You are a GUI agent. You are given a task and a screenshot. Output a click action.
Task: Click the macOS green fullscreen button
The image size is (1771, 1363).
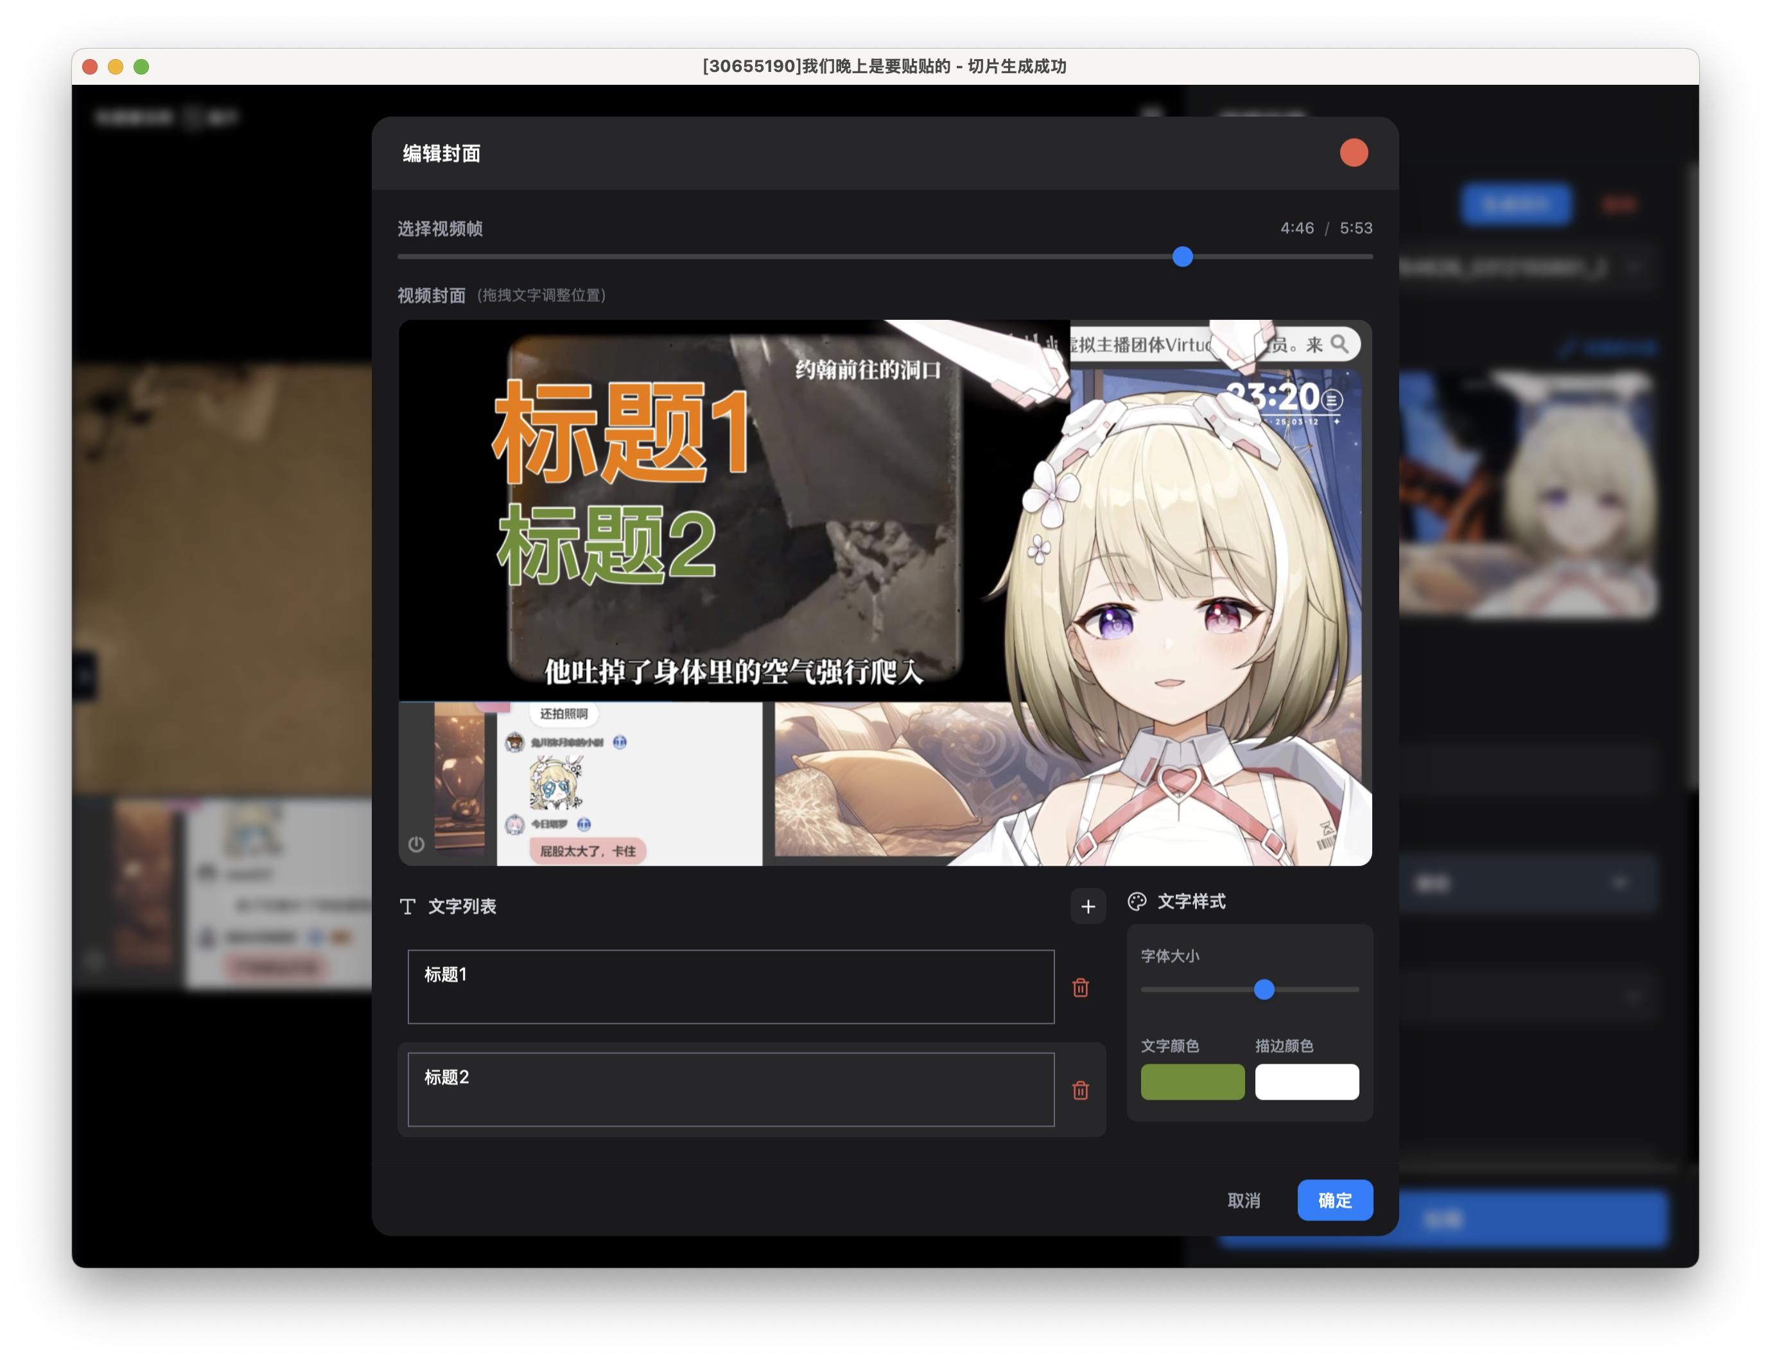click(141, 67)
